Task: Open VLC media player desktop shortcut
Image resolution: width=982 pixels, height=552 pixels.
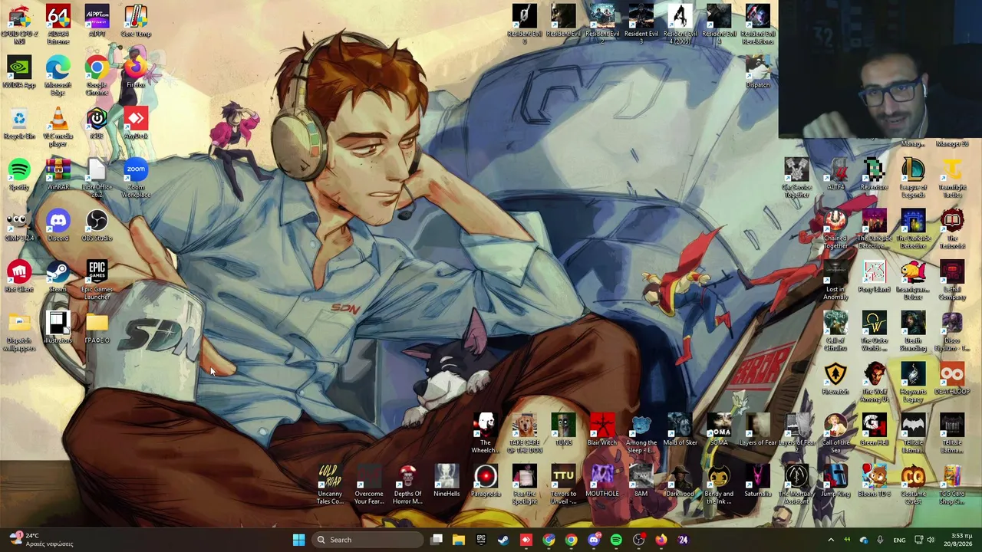Action: (58, 127)
